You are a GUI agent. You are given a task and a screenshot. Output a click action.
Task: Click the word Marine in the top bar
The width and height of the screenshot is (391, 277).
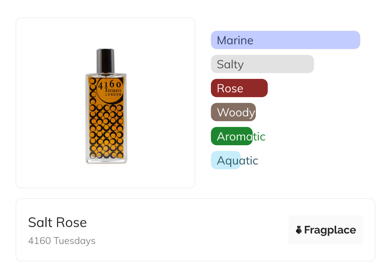click(x=235, y=40)
